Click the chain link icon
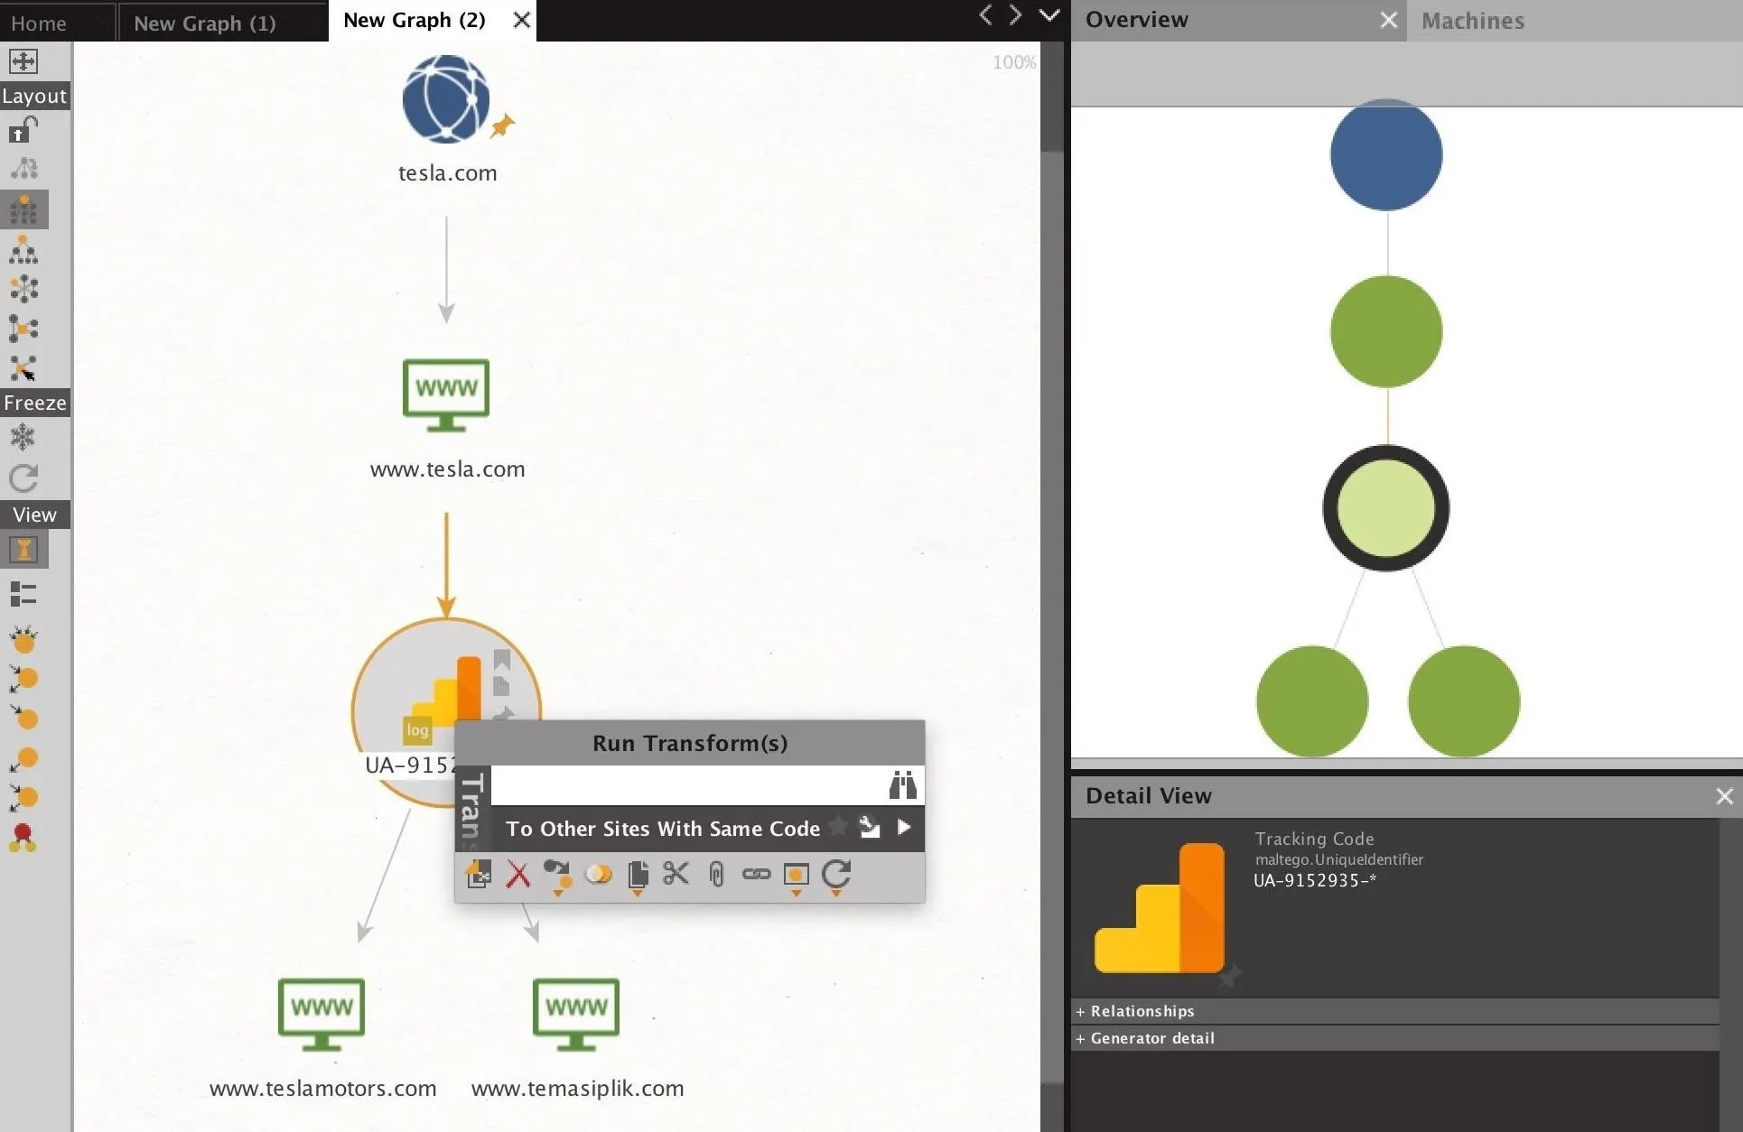Screen dimensions: 1743x1132 [x=756, y=874]
